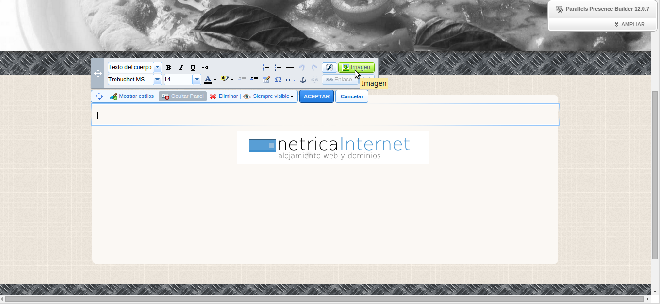Insert a horizontal line
This screenshot has height=304, width=660.
click(290, 68)
